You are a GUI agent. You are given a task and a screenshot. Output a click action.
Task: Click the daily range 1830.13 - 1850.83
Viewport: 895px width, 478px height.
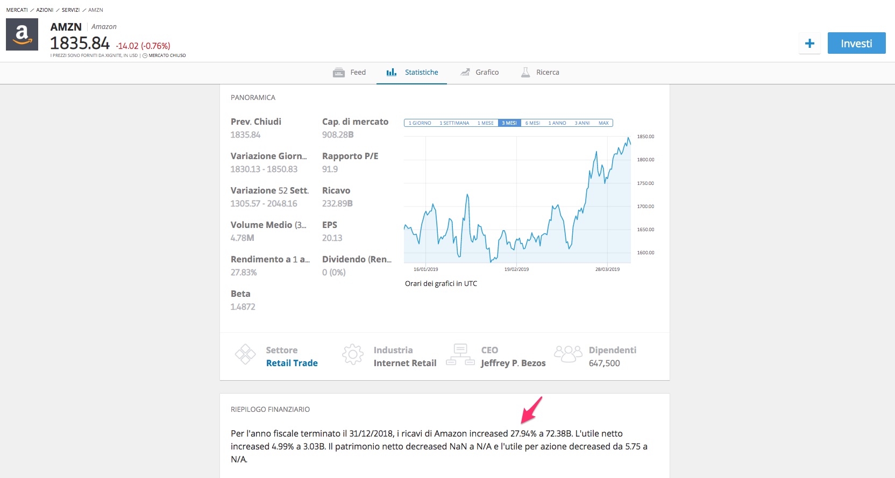264,169
